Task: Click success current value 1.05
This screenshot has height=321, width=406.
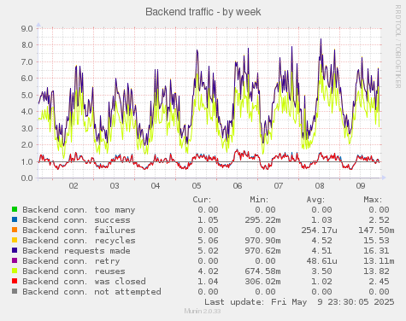Action: [208, 220]
